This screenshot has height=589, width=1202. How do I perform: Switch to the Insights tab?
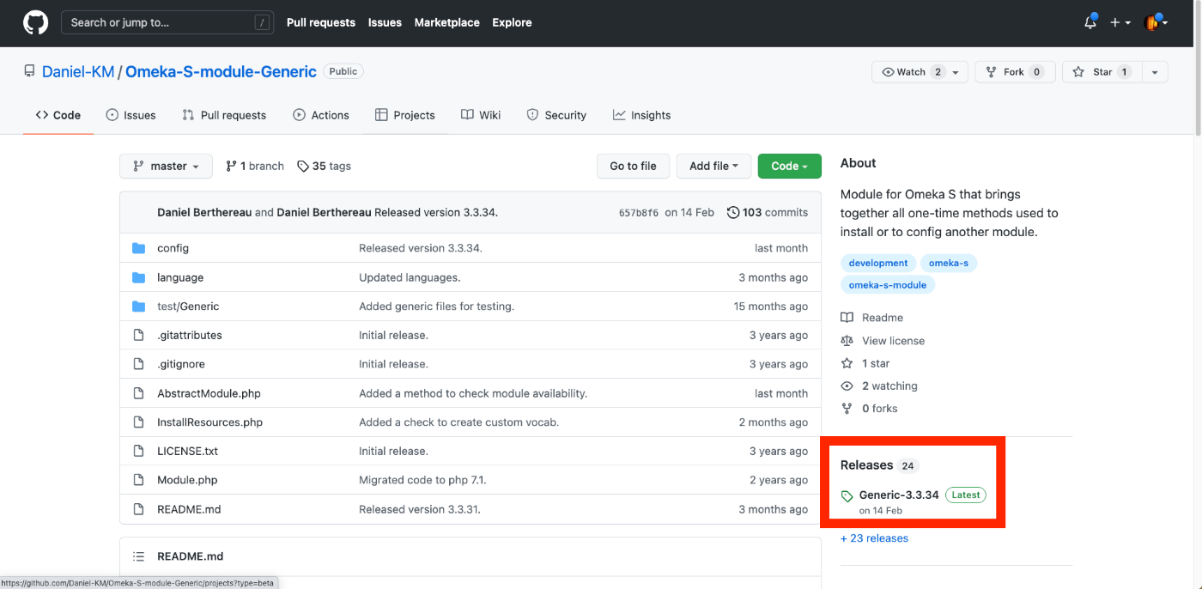[641, 115]
